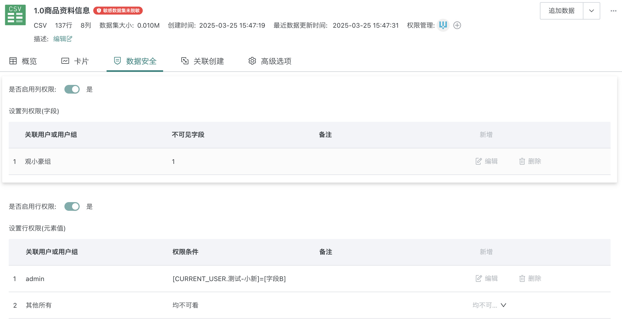This screenshot has width=622, height=325.
Task: Edit the 观小豪组 column permission row
Action: pyautogui.click(x=487, y=161)
